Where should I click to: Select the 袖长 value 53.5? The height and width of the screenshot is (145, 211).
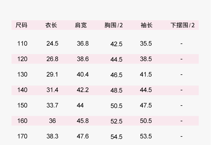pyautogui.click(x=146, y=136)
